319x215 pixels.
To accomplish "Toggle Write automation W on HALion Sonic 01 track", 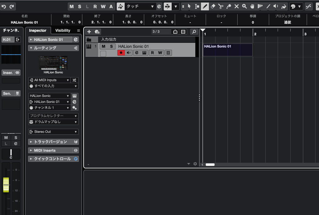I will (160, 53).
